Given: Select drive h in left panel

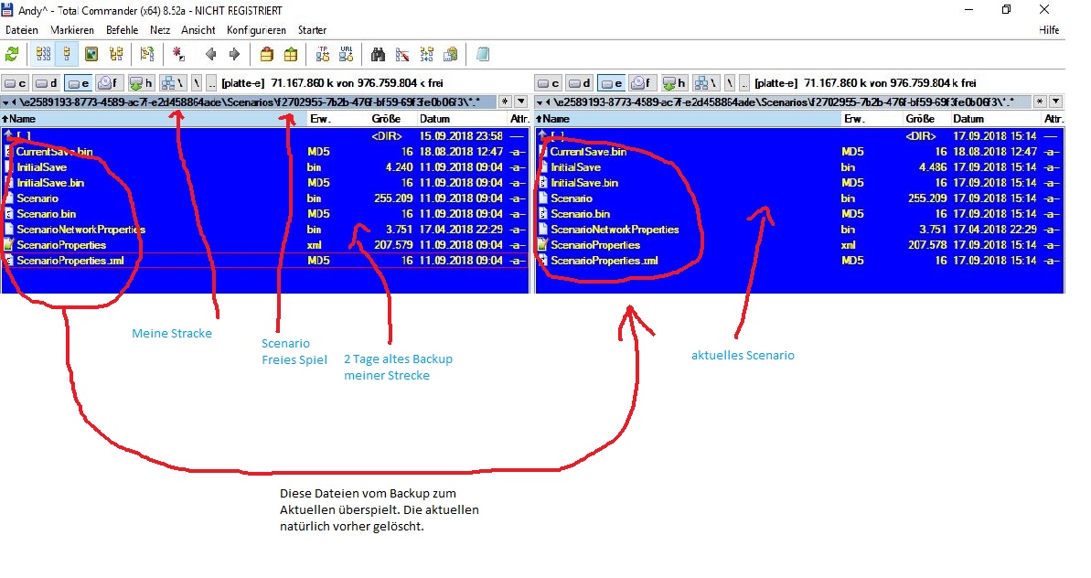Looking at the screenshot, I should point(141,83).
